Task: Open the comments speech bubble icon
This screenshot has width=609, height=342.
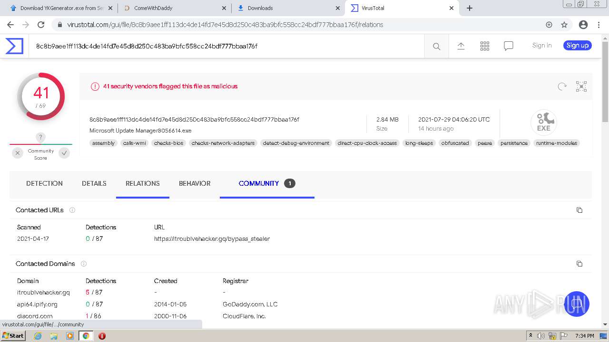Action: point(509,46)
